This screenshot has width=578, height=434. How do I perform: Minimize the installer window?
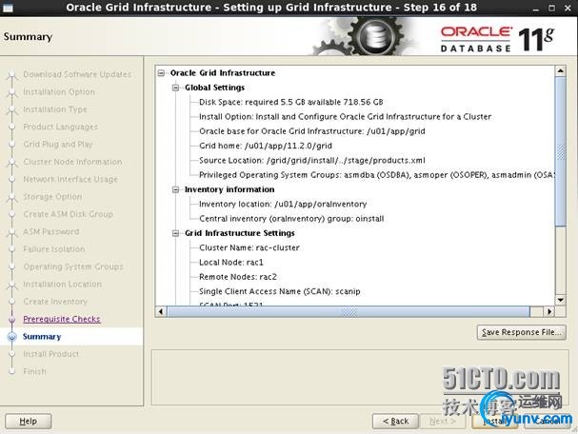pyautogui.click(x=535, y=9)
